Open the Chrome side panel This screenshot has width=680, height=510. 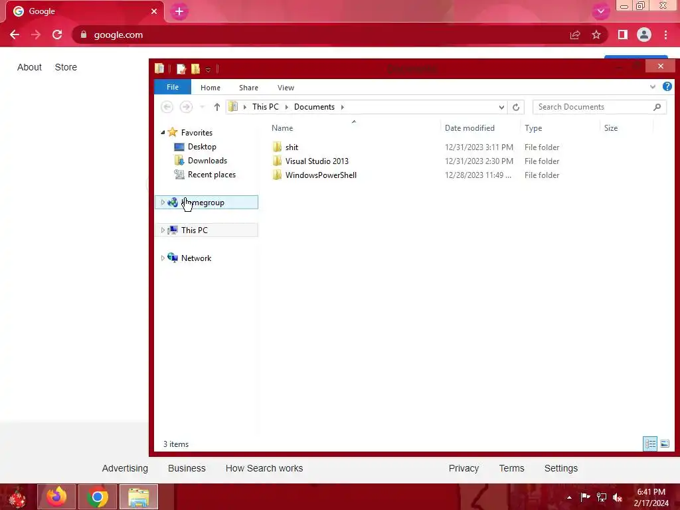pyautogui.click(x=623, y=35)
